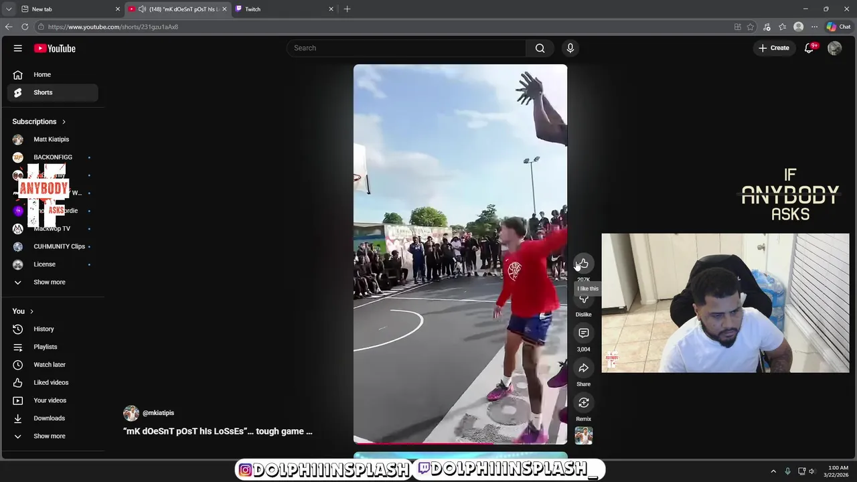Remix this Short
The image size is (857, 482).
tap(583, 403)
